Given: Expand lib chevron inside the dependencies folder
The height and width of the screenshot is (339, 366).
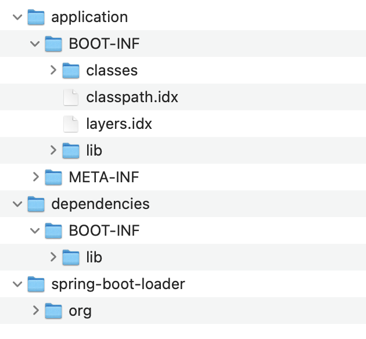Looking at the screenshot, I should pyautogui.click(x=53, y=257).
